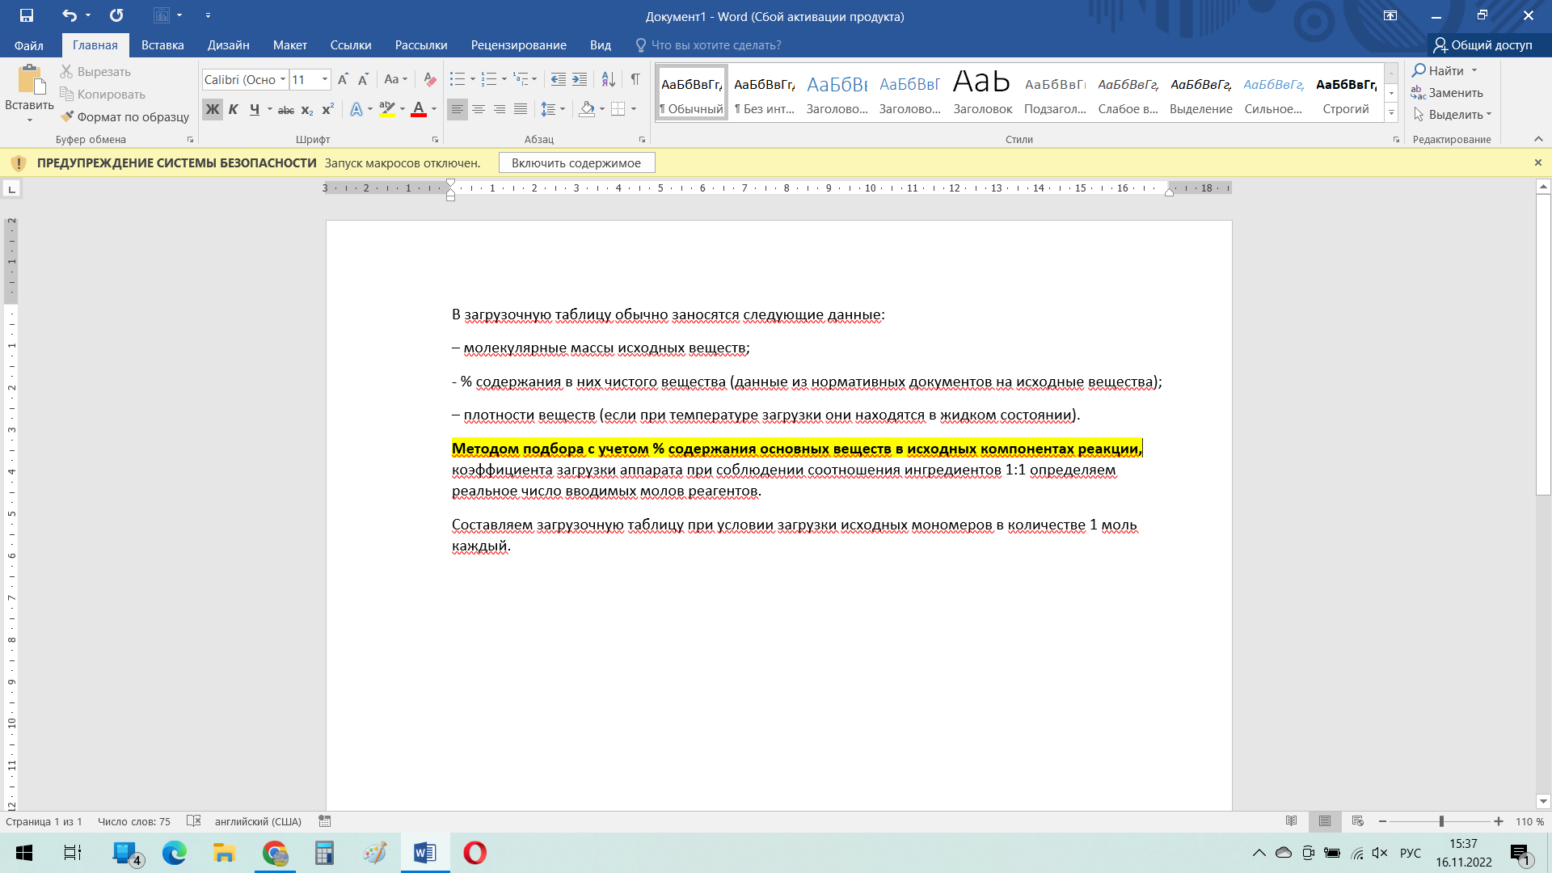Open the Рецензирование tab

(518, 45)
